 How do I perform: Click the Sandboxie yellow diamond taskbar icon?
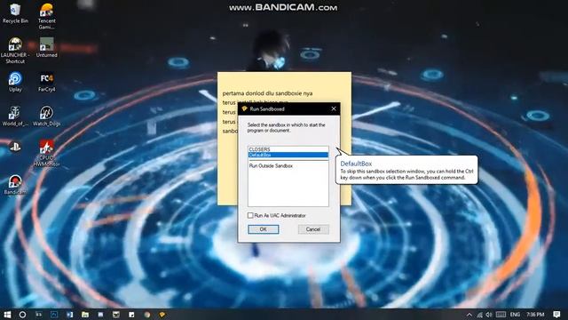(162, 314)
